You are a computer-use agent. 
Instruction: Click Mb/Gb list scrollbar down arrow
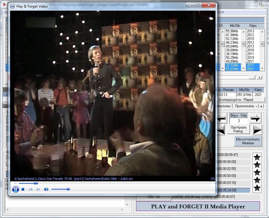click(x=243, y=68)
